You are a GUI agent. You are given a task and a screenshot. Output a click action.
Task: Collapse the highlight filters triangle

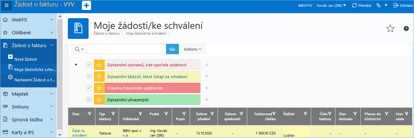76,65
